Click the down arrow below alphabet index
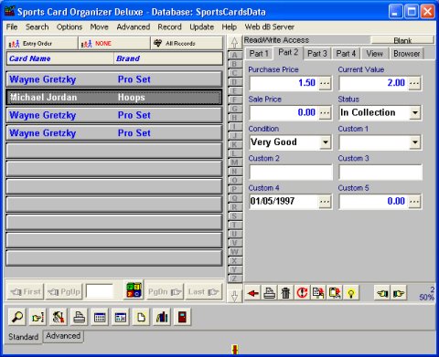This screenshot has height=357, width=439. tap(234, 296)
